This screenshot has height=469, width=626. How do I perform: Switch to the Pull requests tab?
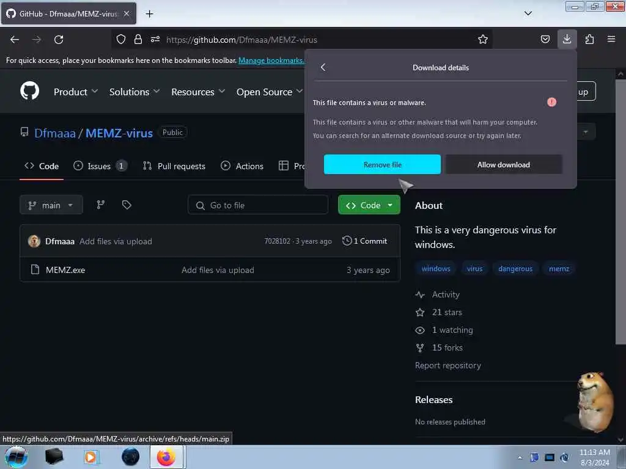[x=174, y=166]
